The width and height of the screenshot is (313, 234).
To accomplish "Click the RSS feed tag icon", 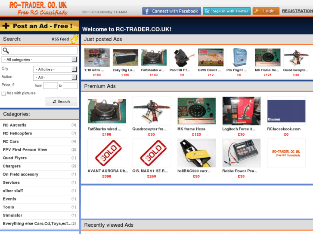I will (74, 39).
